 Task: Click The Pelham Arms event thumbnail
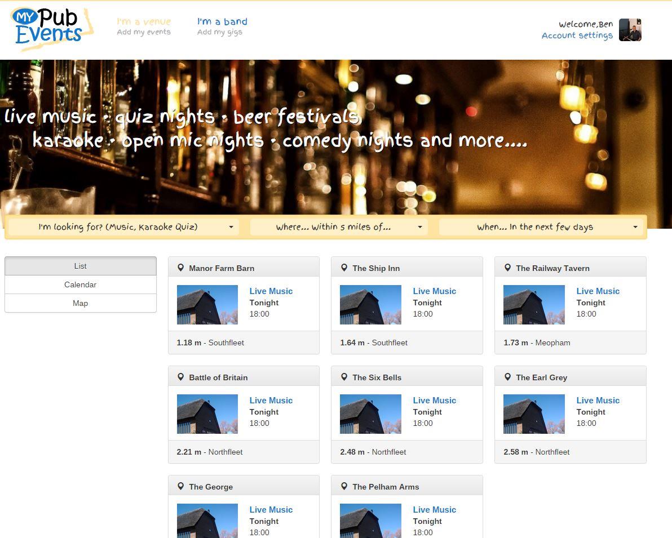371,521
